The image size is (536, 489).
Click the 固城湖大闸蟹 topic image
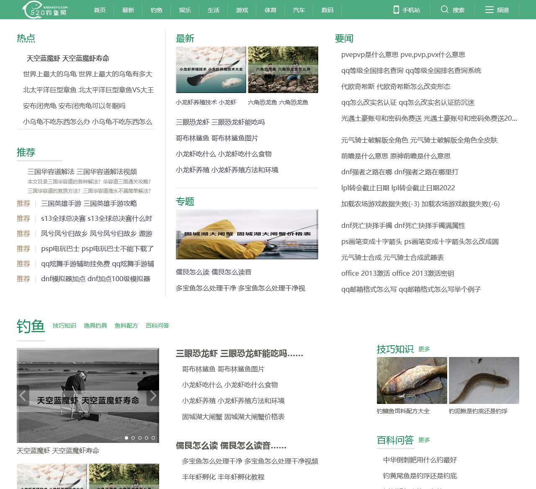(247, 234)
